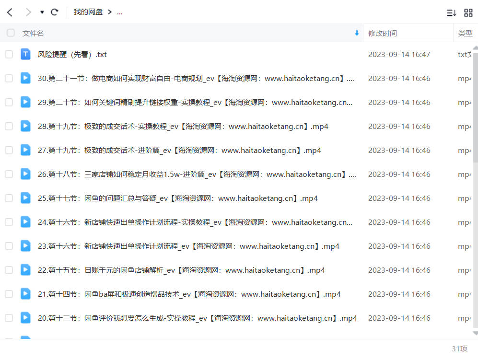Open the navigation history dropdown arrow
478x360 pixels.
(x=42, y=12)
